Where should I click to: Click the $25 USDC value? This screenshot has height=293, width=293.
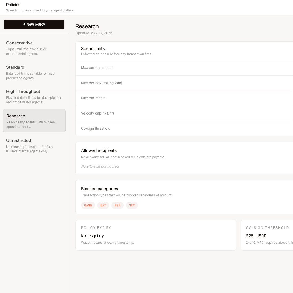(256, 236)
